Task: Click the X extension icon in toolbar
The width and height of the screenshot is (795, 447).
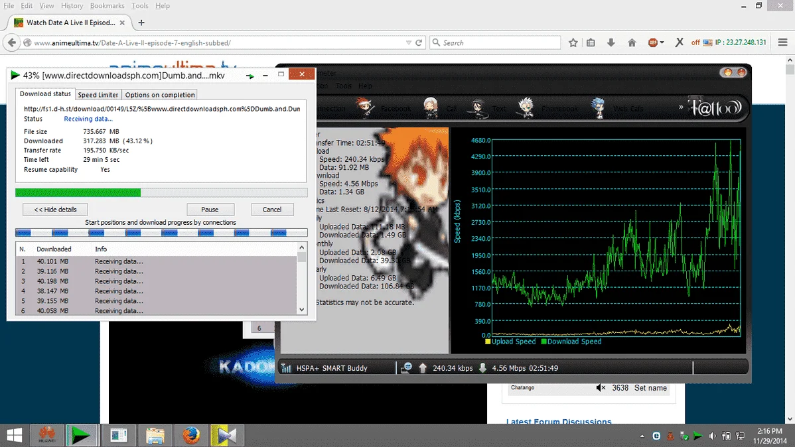Action: 680,42
